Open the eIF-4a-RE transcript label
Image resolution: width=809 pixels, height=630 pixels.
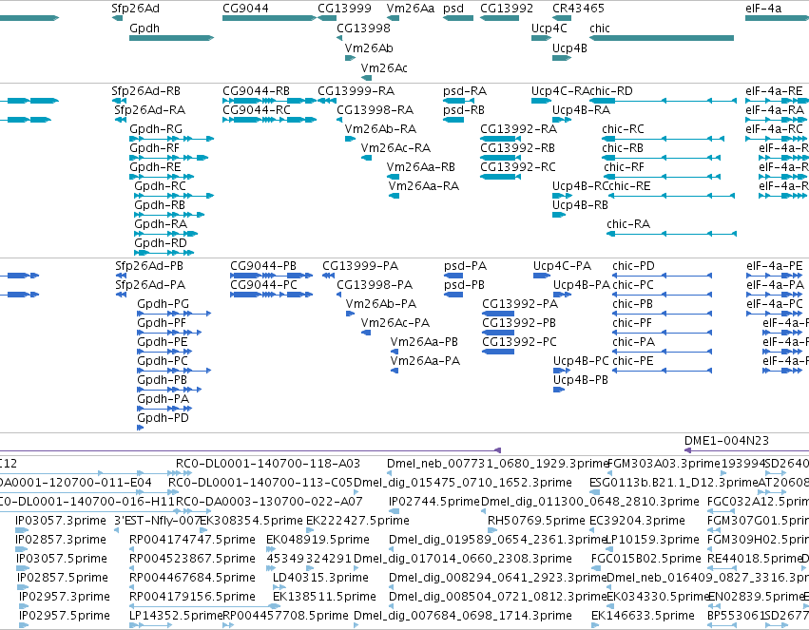click(x=774, y=91)
